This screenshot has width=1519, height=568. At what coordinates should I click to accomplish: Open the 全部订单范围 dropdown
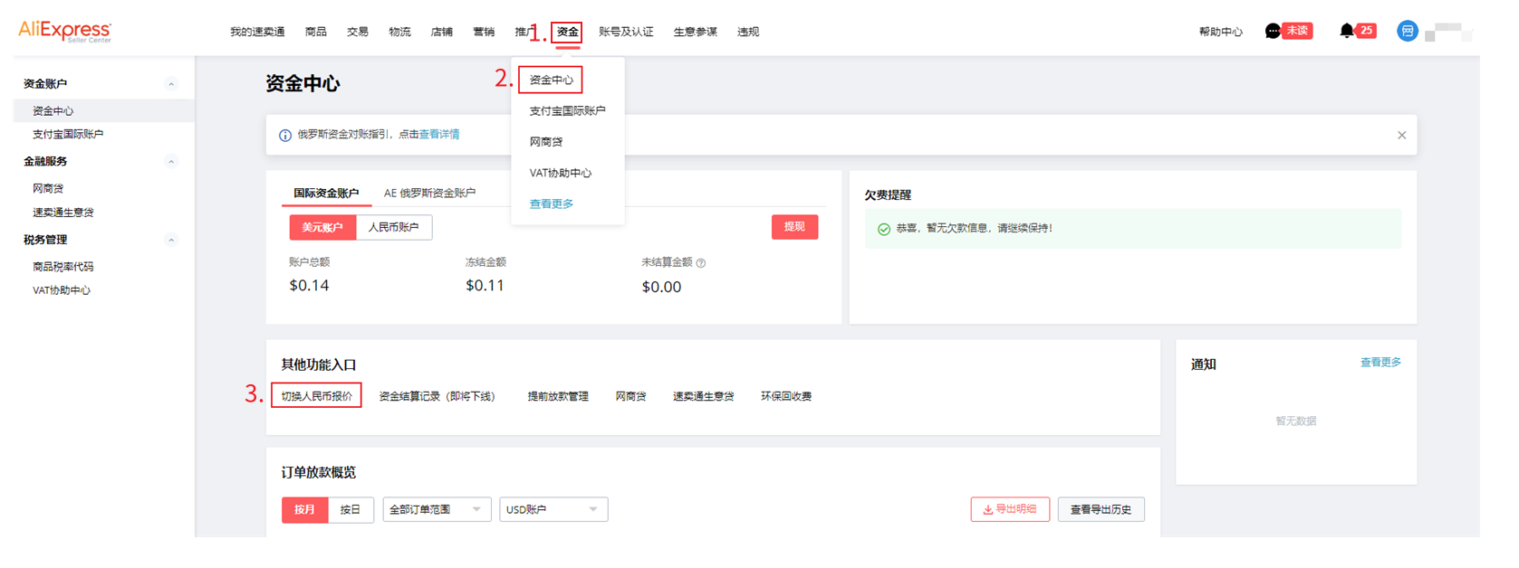pos(436,510)
